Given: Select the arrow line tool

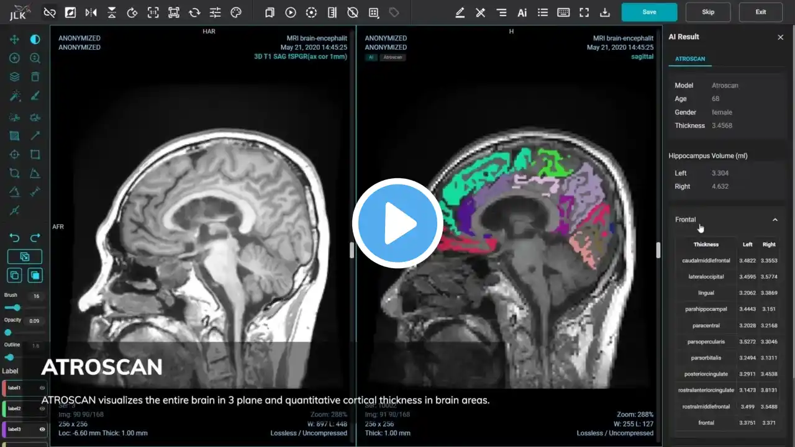Looking at the screenshot, I should click(x=35, y=135).
